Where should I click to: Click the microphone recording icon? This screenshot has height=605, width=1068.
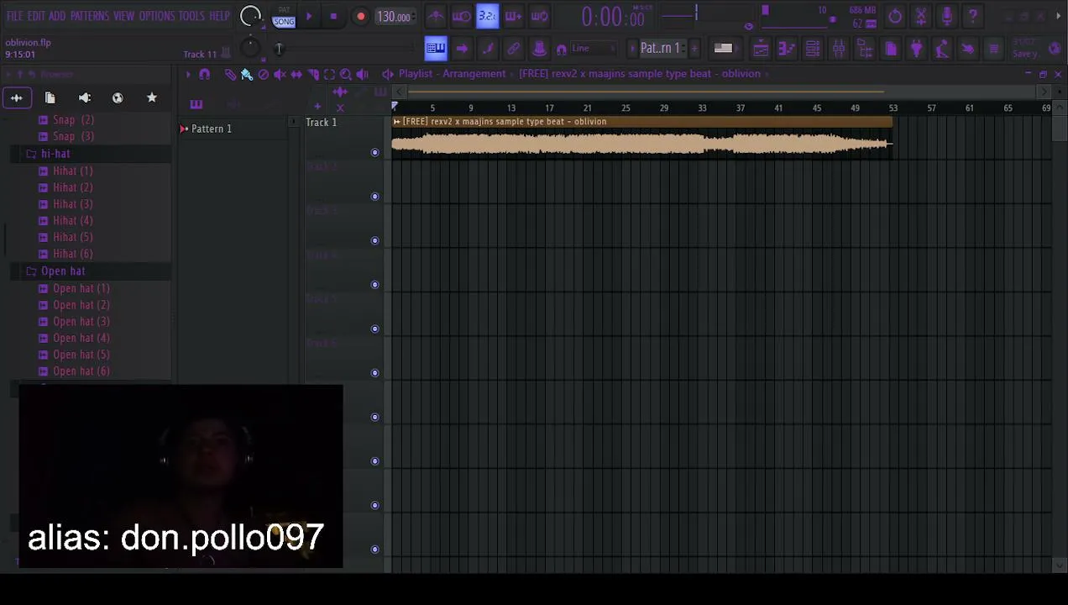tap(947, 16)
